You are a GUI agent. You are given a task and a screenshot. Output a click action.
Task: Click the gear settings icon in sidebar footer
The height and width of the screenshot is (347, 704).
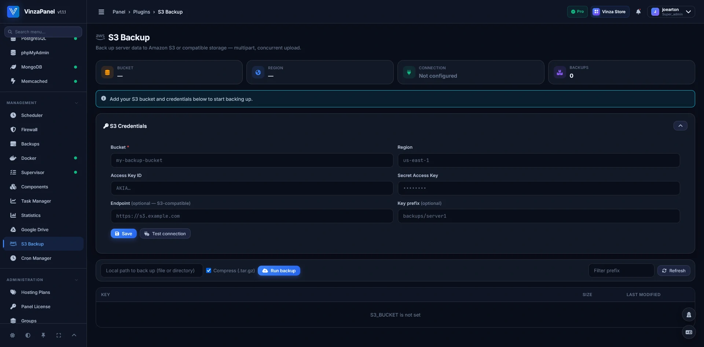click(x=12, y=335)
